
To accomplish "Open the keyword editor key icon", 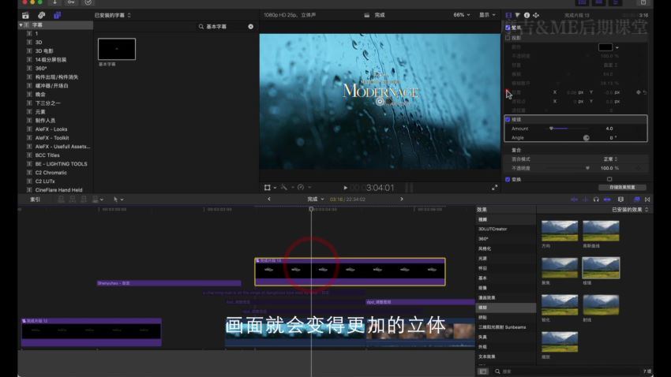I will coord(71,2).
